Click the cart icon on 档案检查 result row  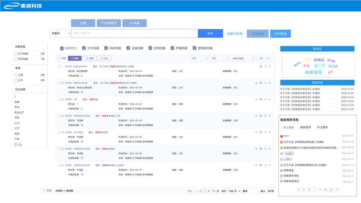coord(265,99)
